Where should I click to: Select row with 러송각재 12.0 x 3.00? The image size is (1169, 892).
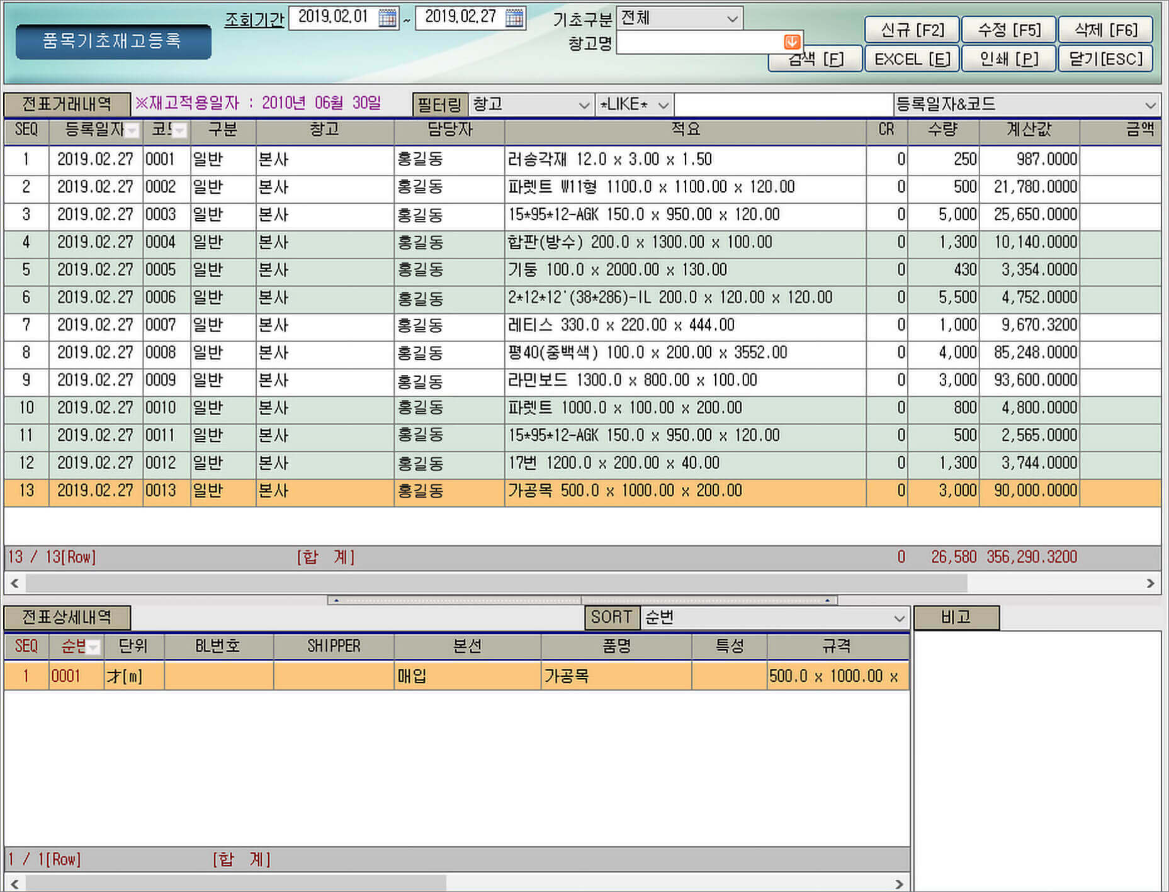(582, 160)
